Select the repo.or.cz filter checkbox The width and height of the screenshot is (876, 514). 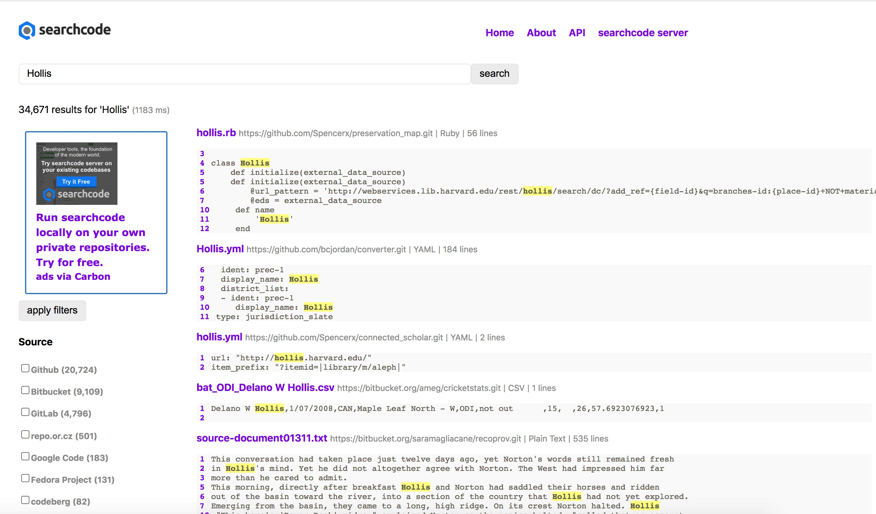tap(25, 434)
